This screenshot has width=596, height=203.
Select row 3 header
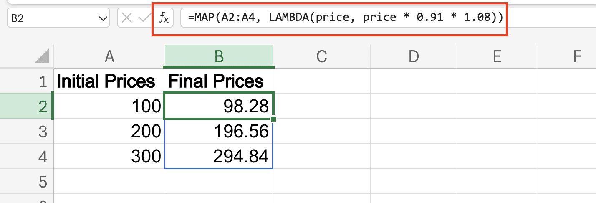(42, 132)
